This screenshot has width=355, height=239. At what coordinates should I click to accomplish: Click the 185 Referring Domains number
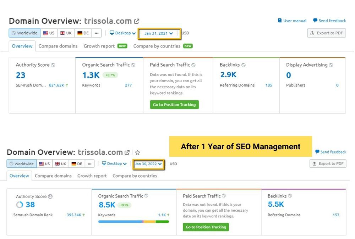coord(269,85)
